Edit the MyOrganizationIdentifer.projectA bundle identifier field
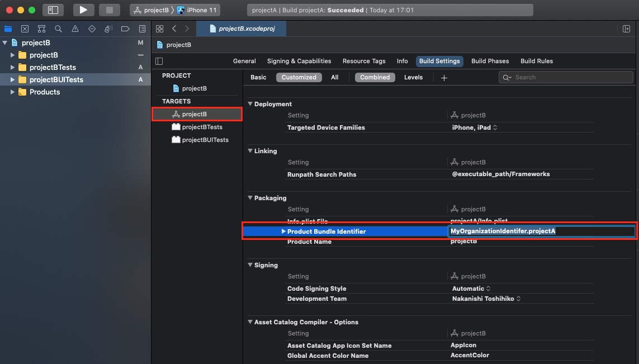 pos(541,231)
